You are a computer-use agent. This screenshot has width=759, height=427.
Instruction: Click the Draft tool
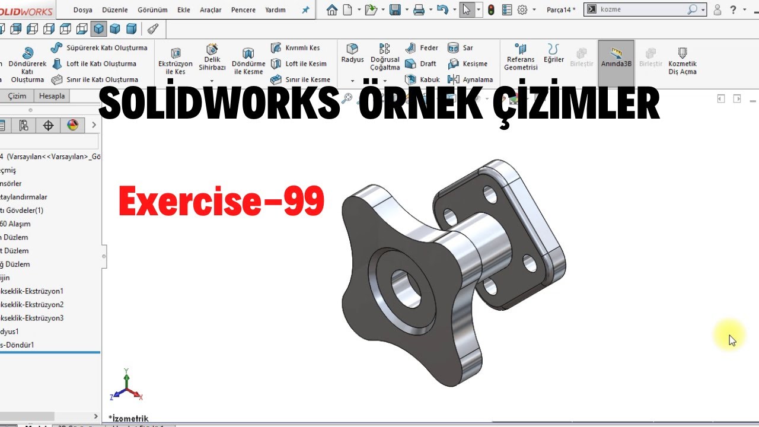(x=420, y=63)
